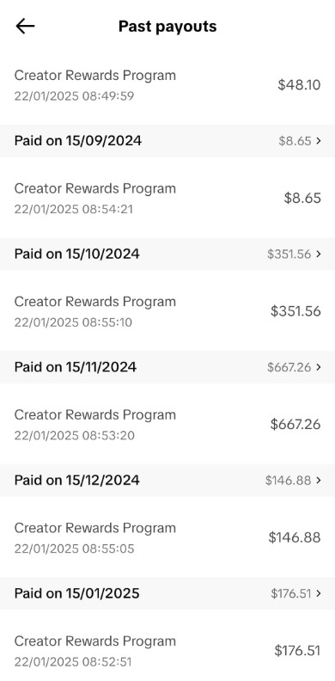
Task: Open the $351.56 payout chevron arrow
Action: point(319,254)
